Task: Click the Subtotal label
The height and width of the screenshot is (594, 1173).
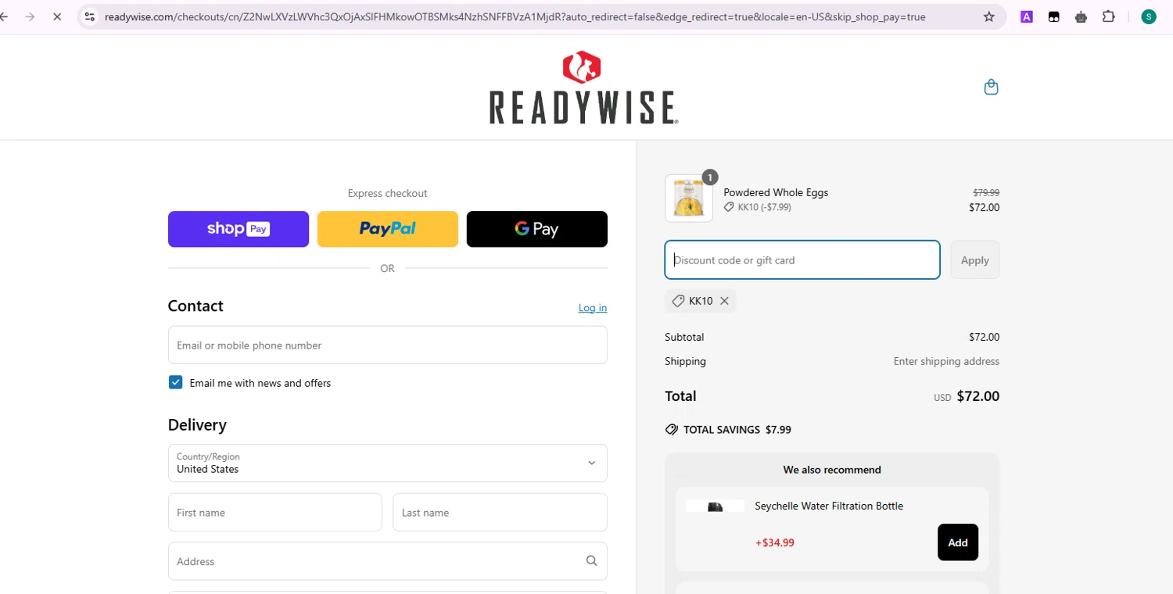Action: point(684,337)
